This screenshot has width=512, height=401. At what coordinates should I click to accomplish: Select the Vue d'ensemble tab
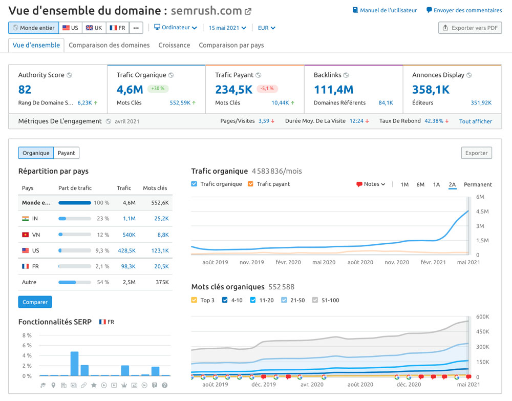click(36, 45)
